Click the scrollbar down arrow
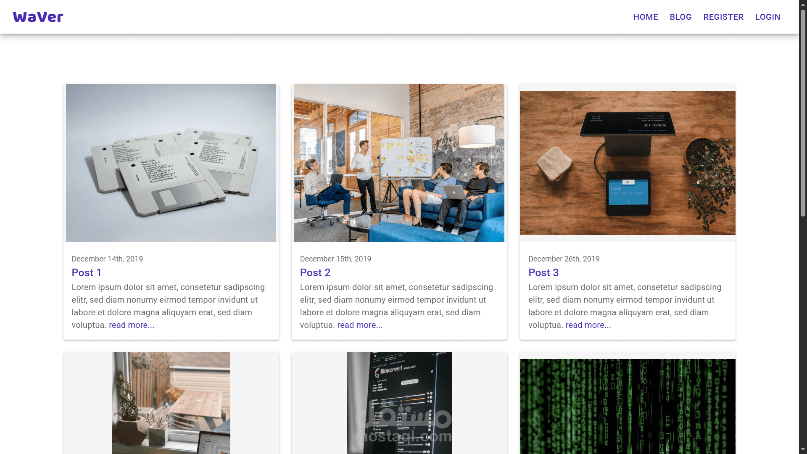This screenshot has width=807, height=454. click(803, 449)
